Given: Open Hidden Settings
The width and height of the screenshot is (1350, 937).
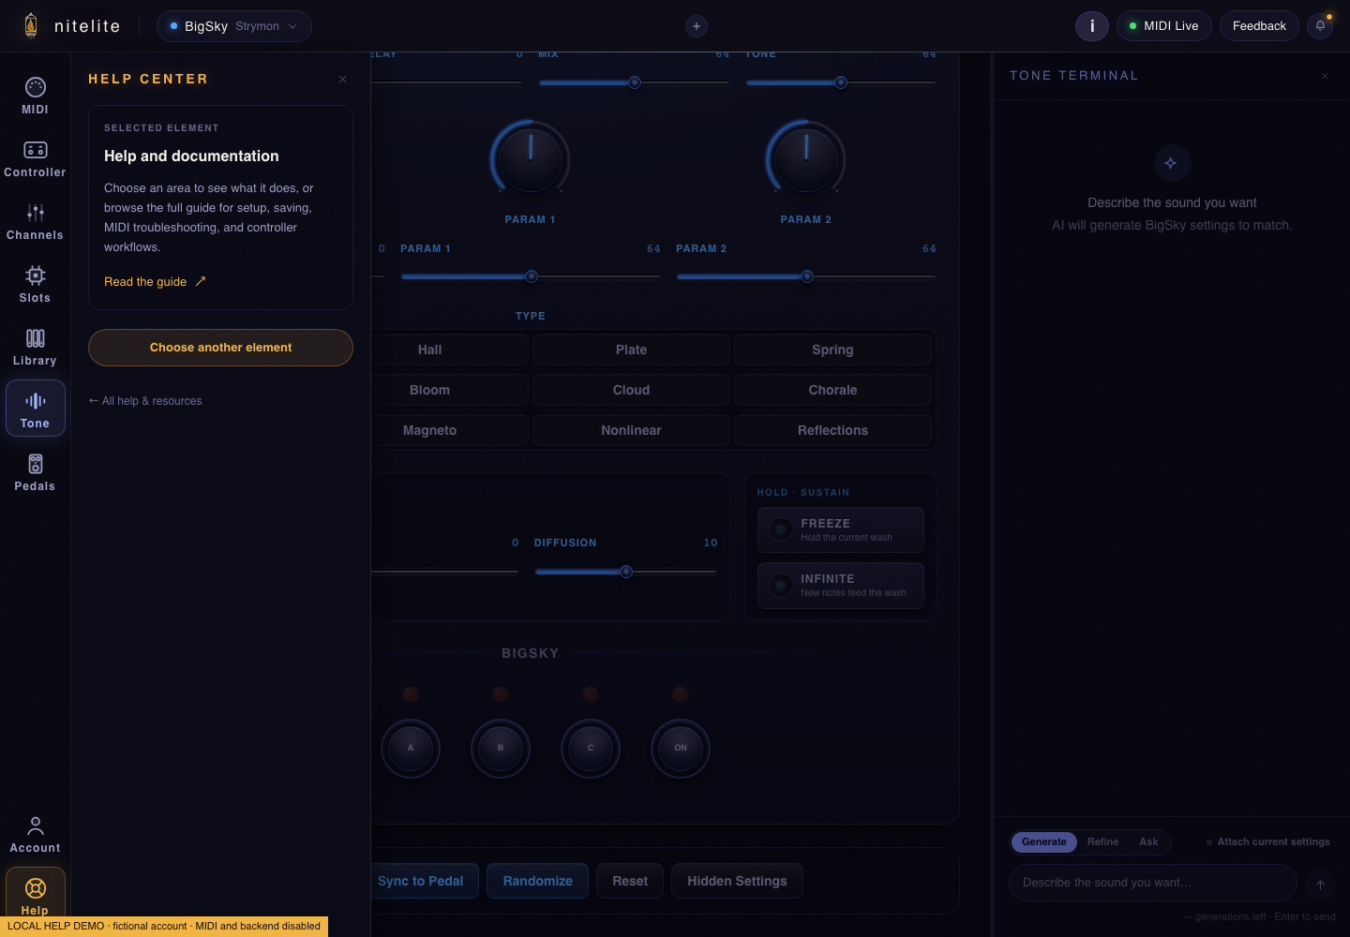Looking at the screenshot, I should 737,881.
